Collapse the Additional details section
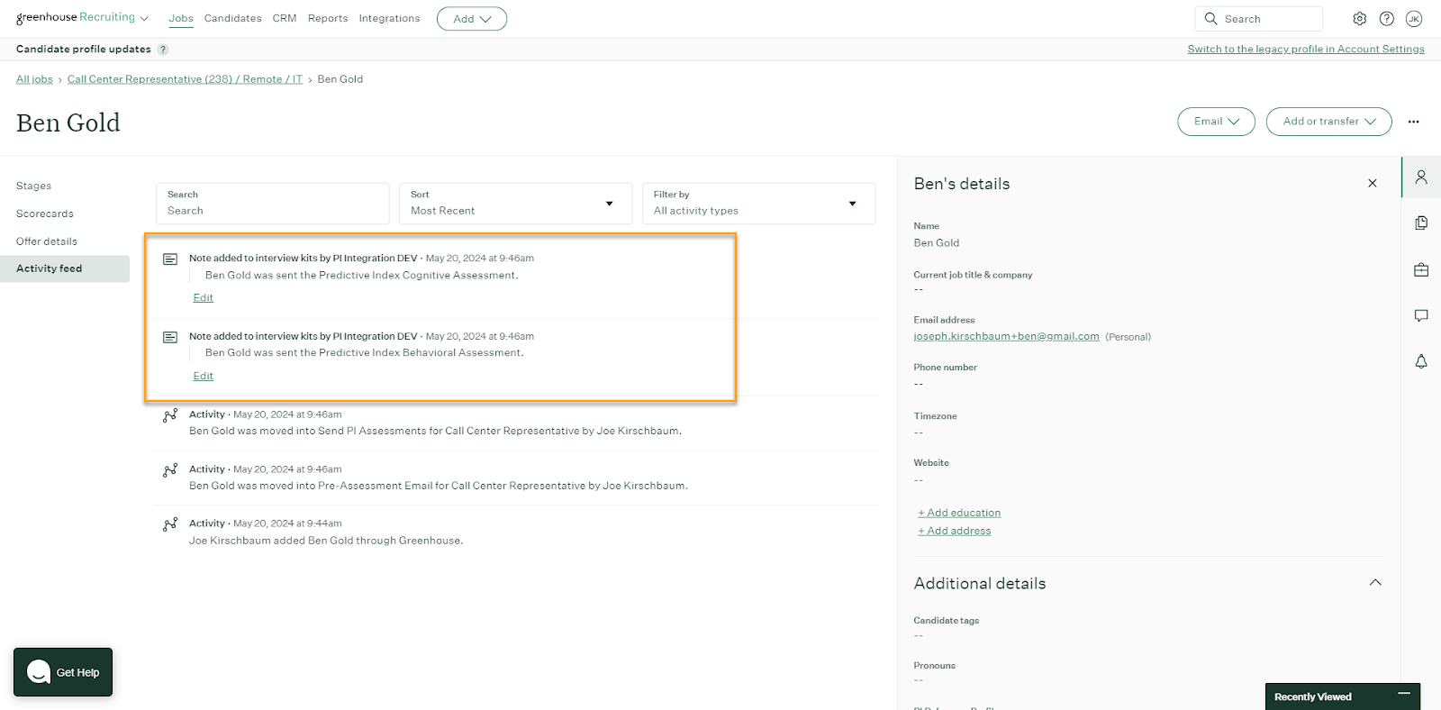 tap(1374, 583)
